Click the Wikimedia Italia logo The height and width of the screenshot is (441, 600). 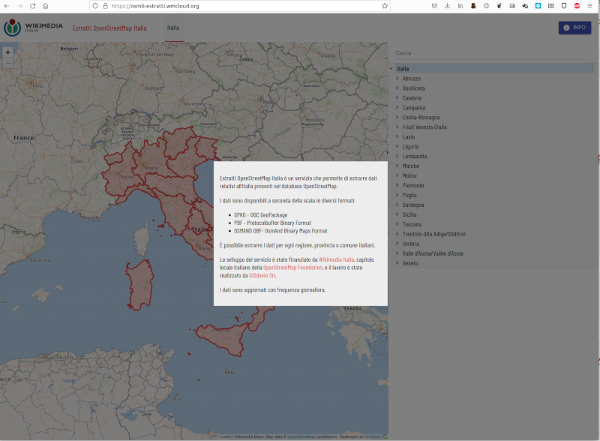(x=33, y=28)
